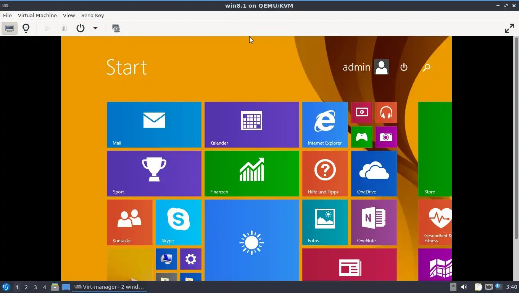
Task: Switch to workspace 3
Action: [35, 287]
